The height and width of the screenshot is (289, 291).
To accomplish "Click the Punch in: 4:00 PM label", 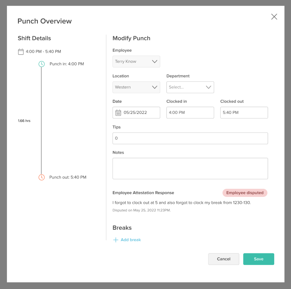I will [67, 64].
